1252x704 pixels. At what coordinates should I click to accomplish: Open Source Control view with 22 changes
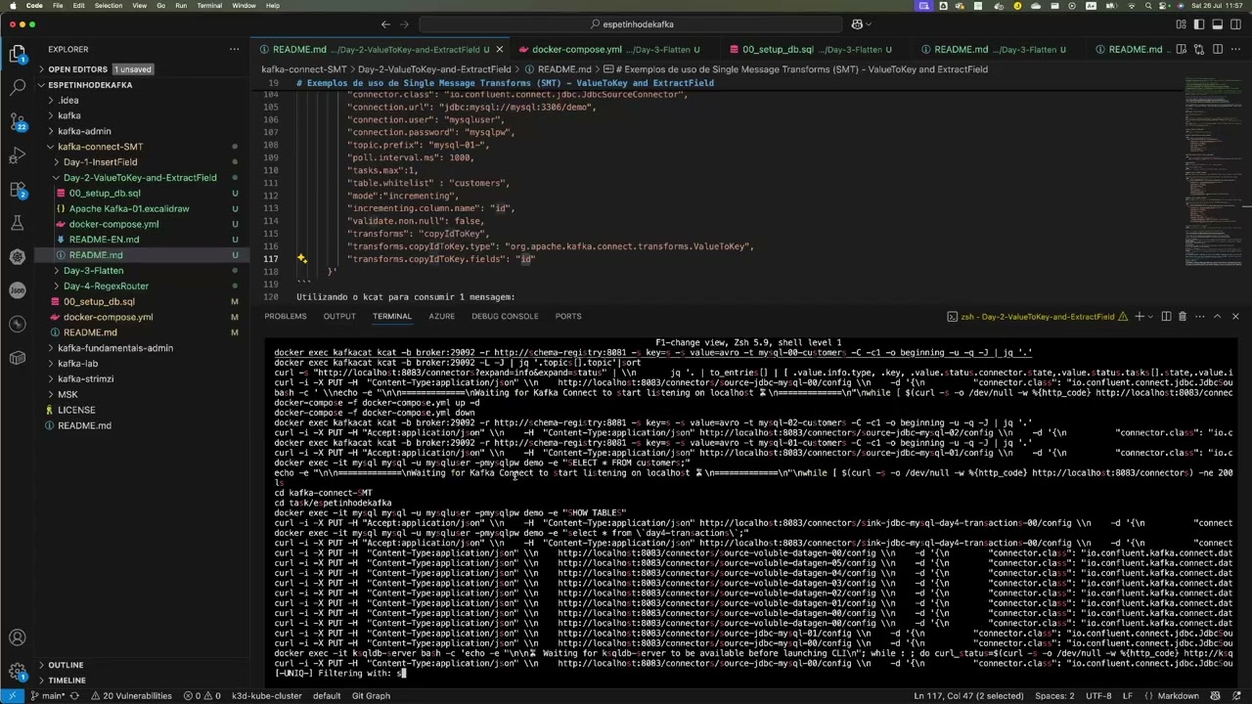(x=18, y=121)
